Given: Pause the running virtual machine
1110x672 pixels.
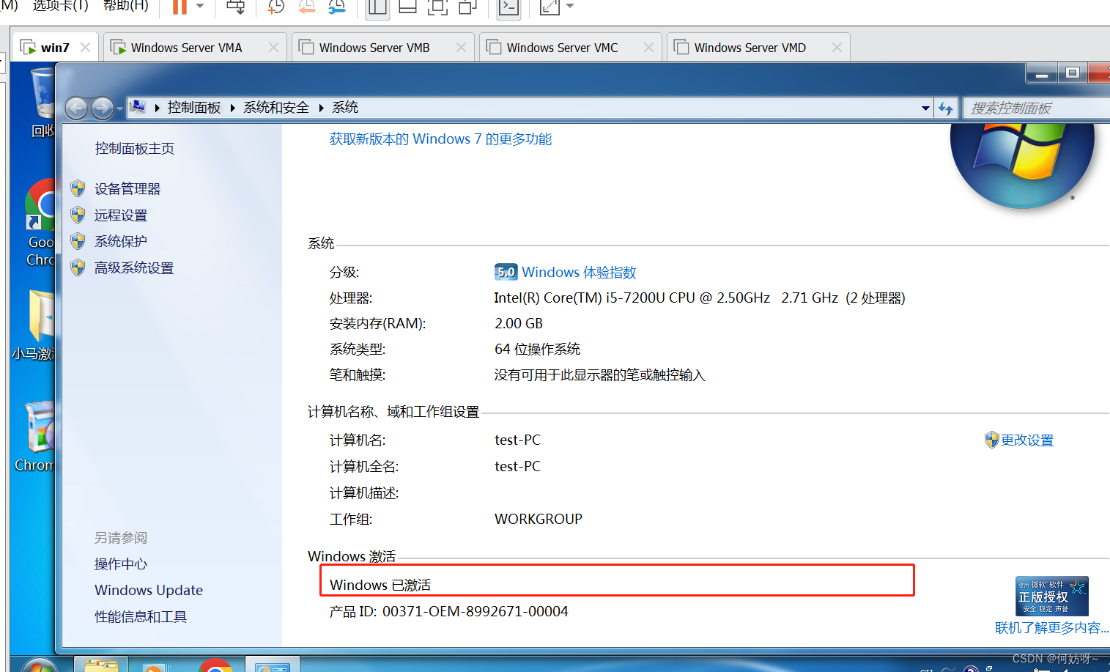Looking at the screenshot, I should click(x=180, y=7).
